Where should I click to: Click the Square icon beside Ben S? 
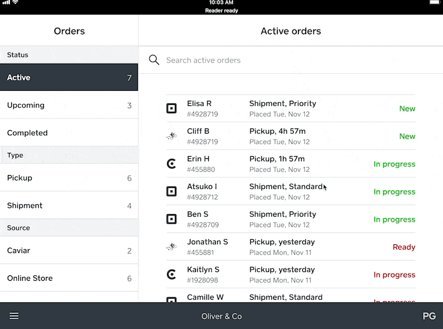172,219
